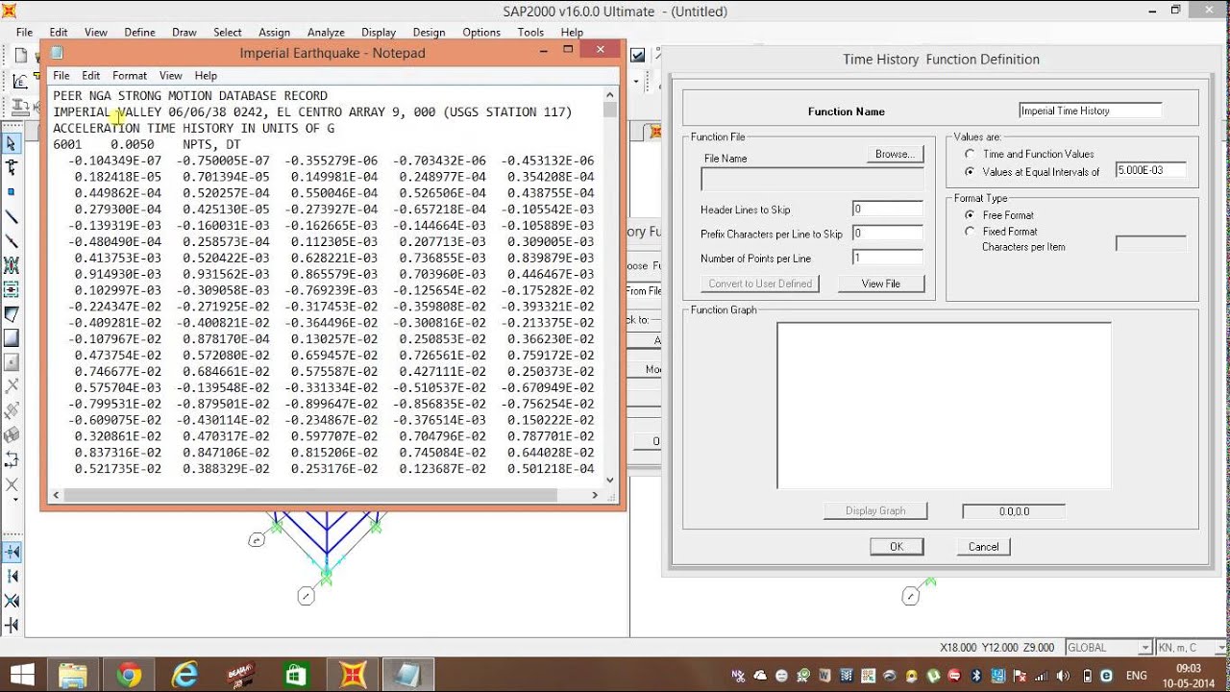
Task: Click the Windows Start button
Action: click(22, 675)
